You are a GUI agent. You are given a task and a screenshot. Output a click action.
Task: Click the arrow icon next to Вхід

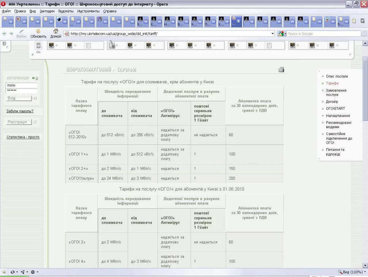(x=35, y=98)
